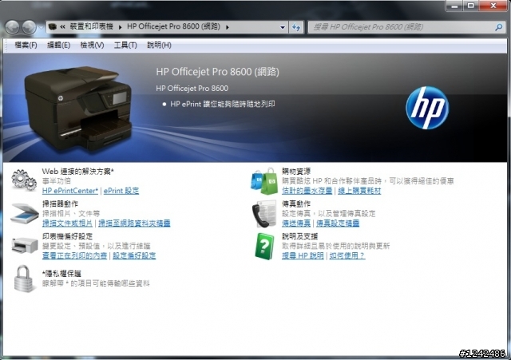Minimize the printer window
Screen dimensions: 511x360
coord(454,6)
